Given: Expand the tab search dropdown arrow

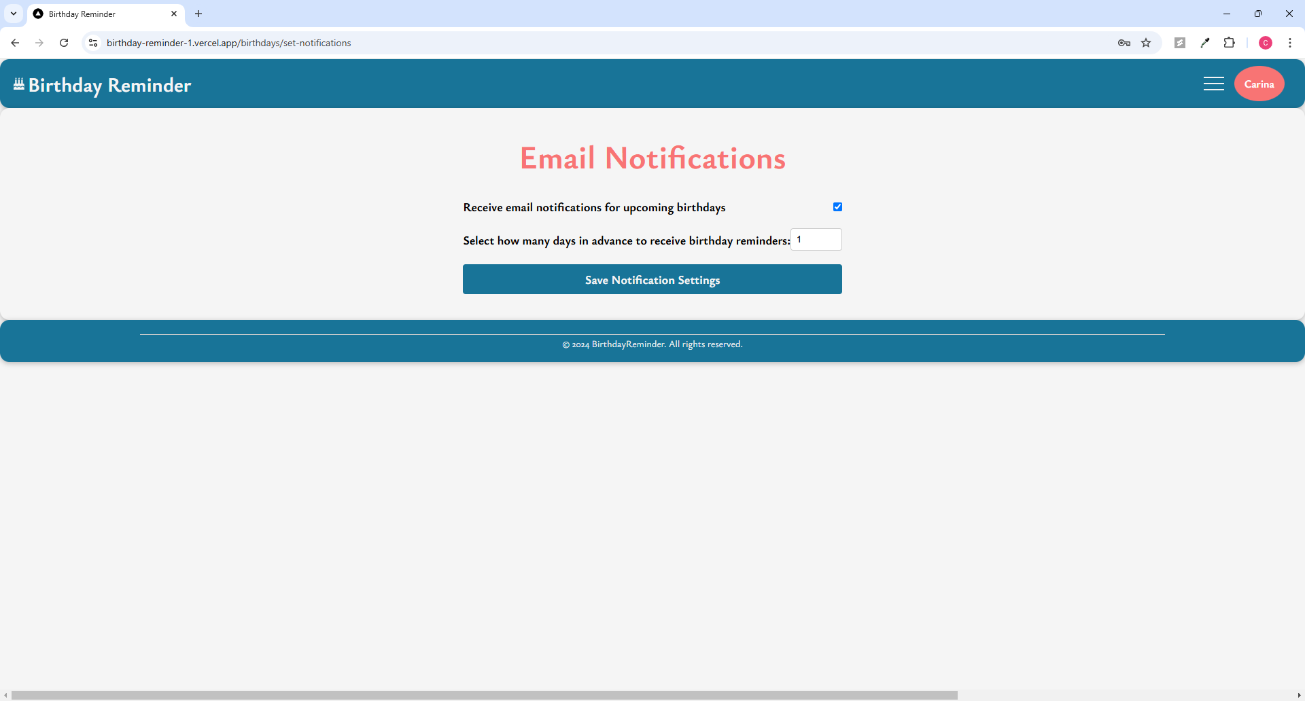Looking at the screenshot, I should pyautogui.click(x=14, y=14).
